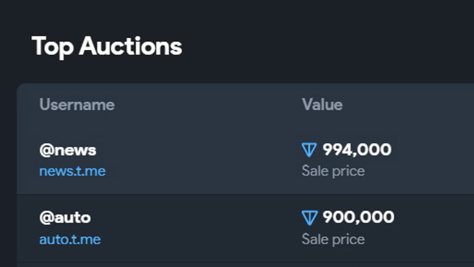Click the Sale price label under 900,000
The width and height of the screenshot is (474, 267).
pos(333,239)
